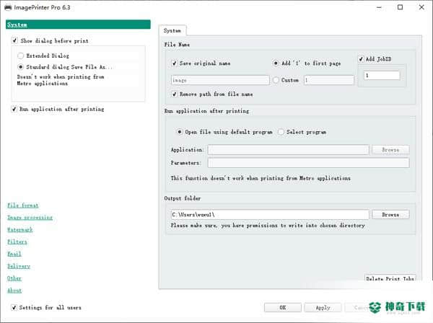This screenshot has width=433, height=323.
Task: Open the Delivery settings link
Action: pos(19,266)
